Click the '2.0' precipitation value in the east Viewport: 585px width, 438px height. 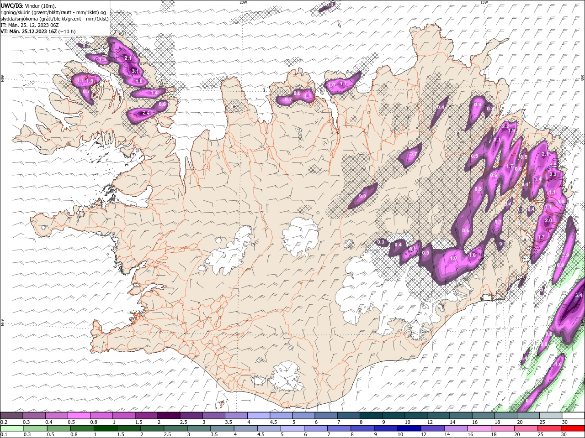548,220
